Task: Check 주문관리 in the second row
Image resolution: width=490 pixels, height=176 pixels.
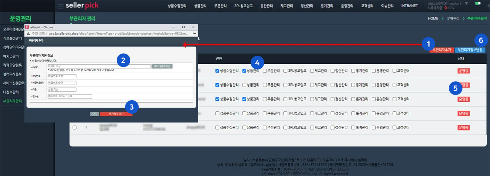Action: tap(265, 85)
